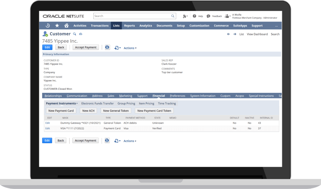Image resolution: width=321 pixels, height=189 pixels.
Task: Edit the VISA *1111 row
Action: click(x=47, y=128)
